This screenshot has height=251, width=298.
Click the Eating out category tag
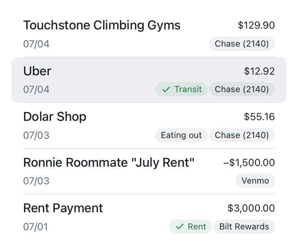point(181,135)
